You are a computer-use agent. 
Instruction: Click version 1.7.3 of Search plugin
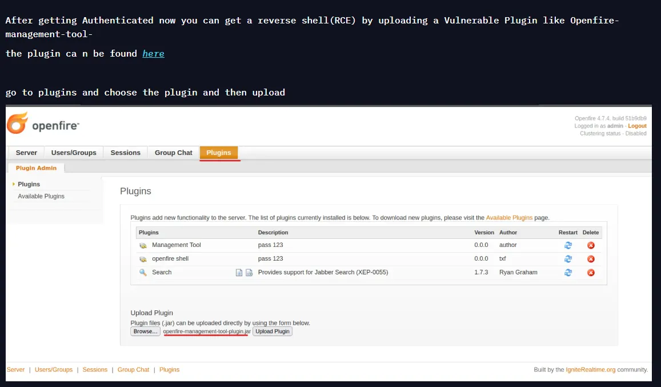tap(481, 272)
